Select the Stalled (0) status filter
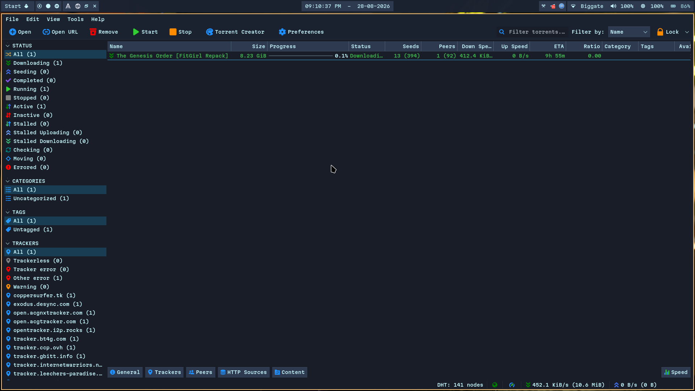The height and width of the screenshot is (391, 695). pyautogui.click(x=55, y=124)
